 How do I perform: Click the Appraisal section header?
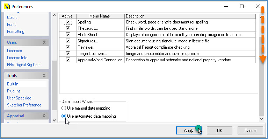26,116
